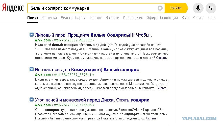Open VK icon beside Все как всегда result
The width and height of the screenshot is (223, 126).
31,69
